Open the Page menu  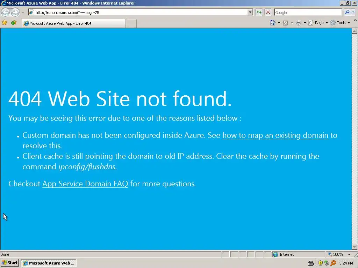[x=318, y=23]
